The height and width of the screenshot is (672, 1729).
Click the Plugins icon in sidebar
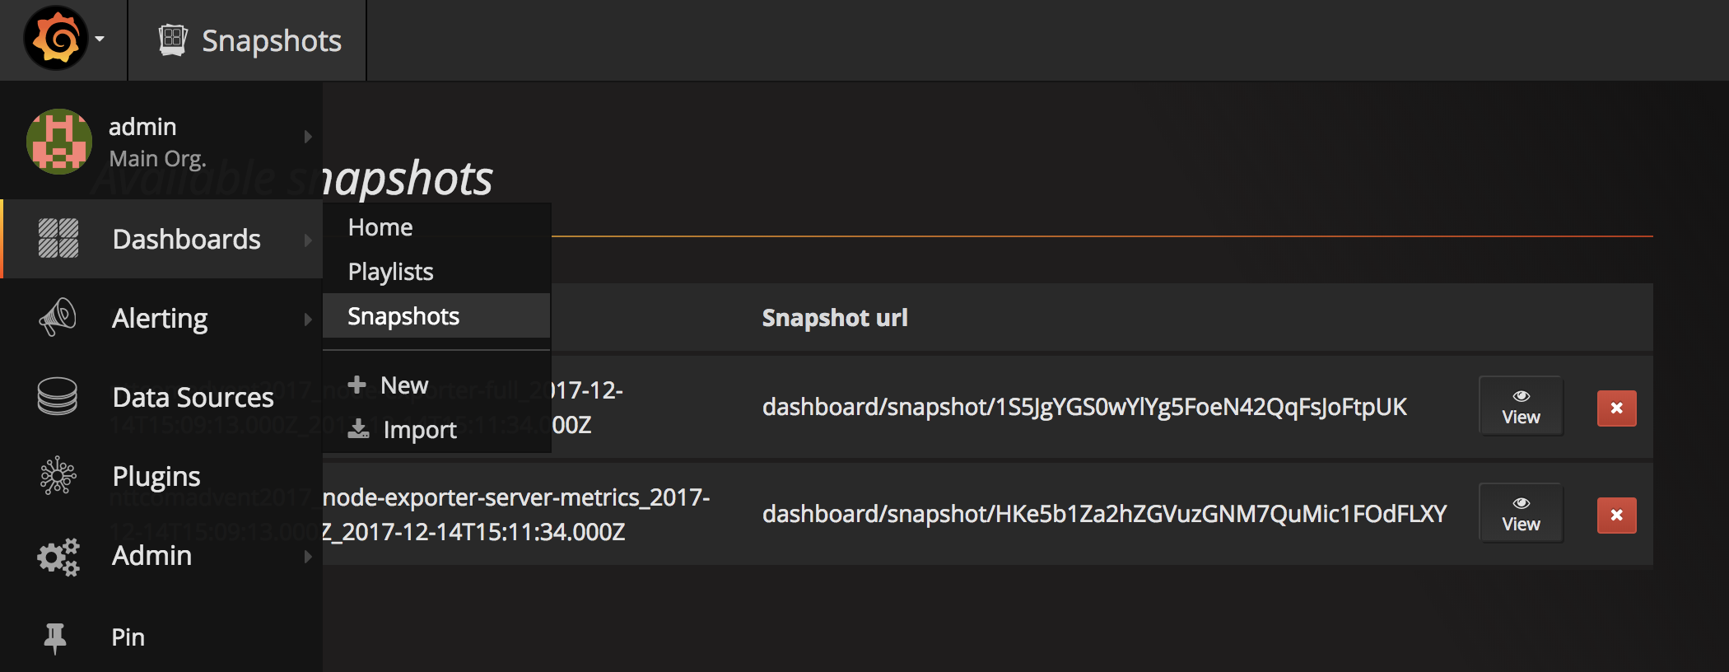click(x=58, y=476)
